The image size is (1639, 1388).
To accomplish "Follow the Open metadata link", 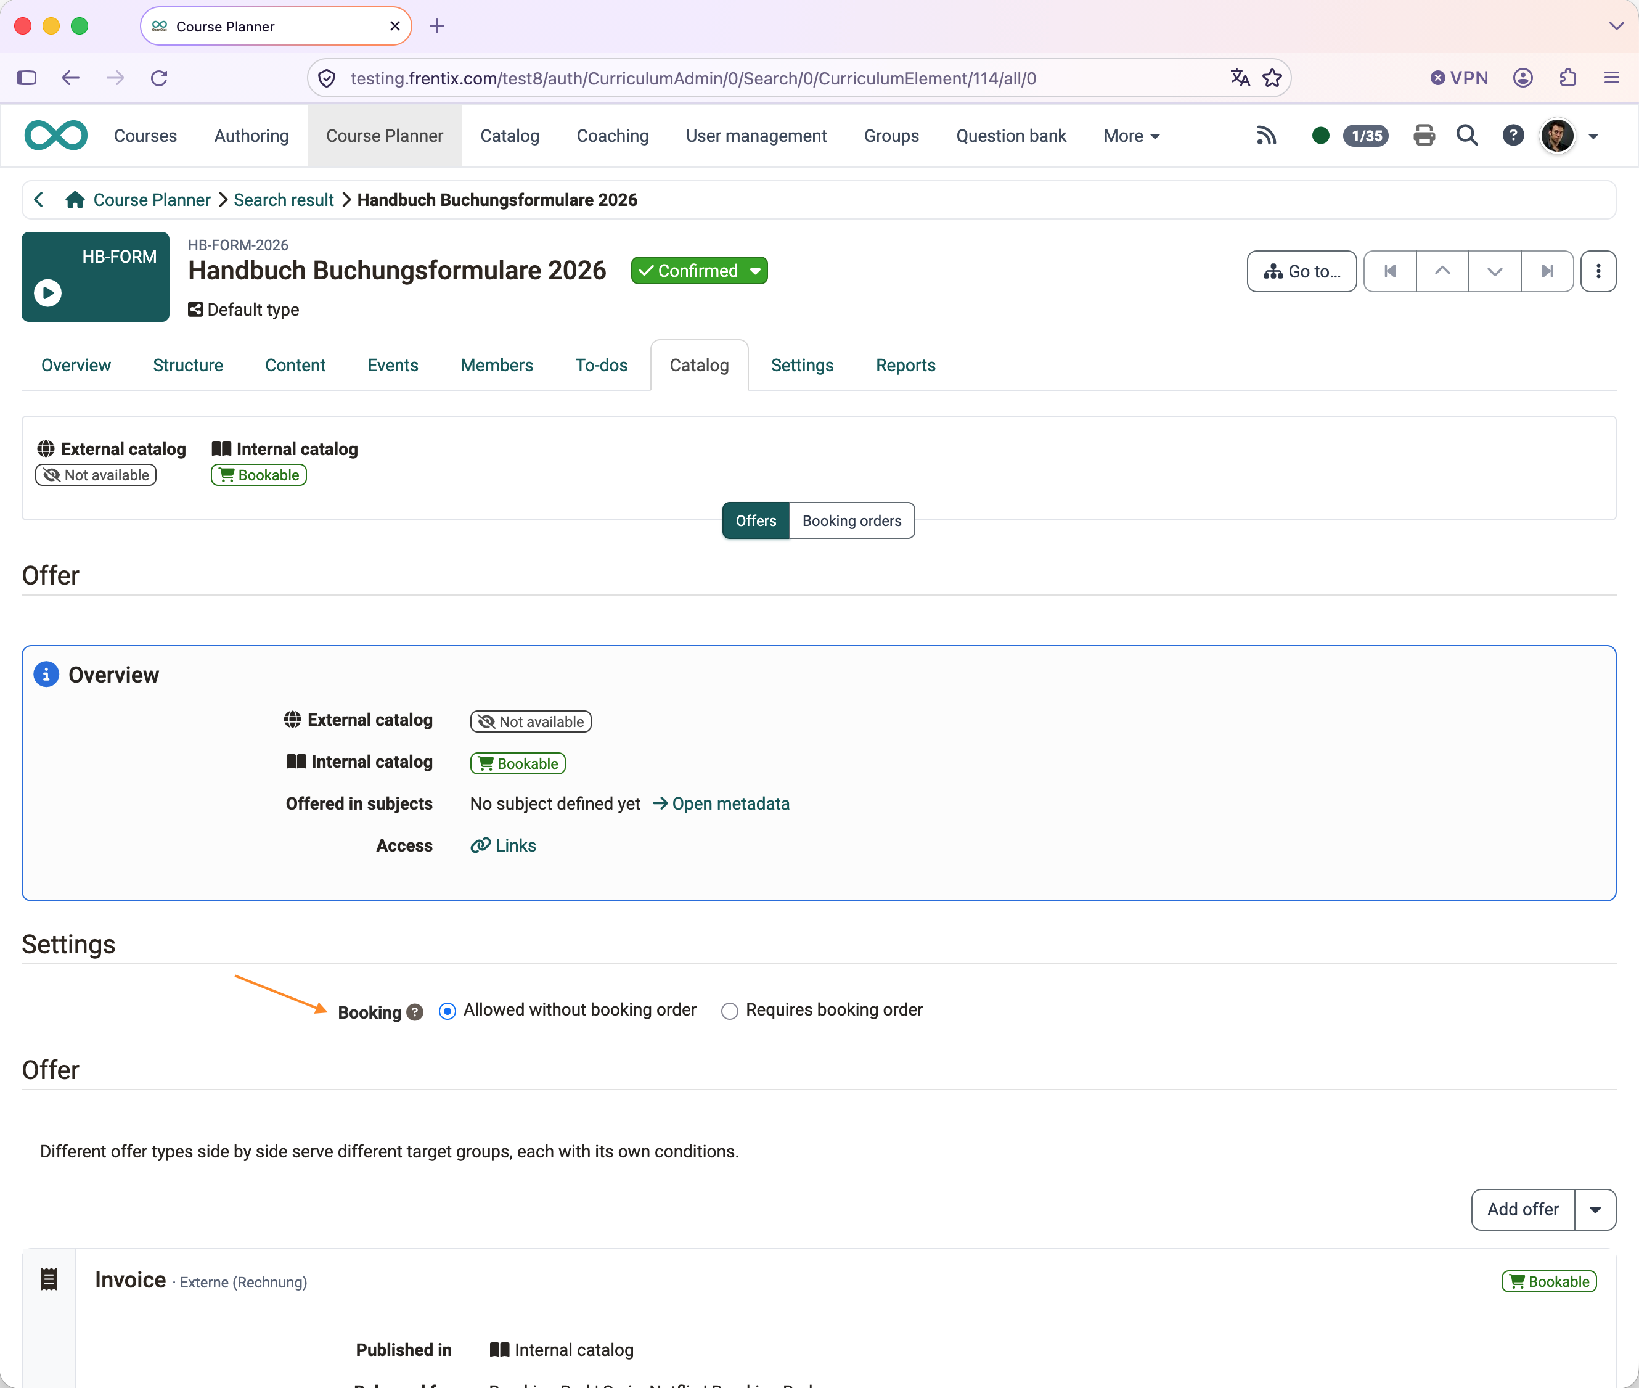I will [x=721, y=804].
